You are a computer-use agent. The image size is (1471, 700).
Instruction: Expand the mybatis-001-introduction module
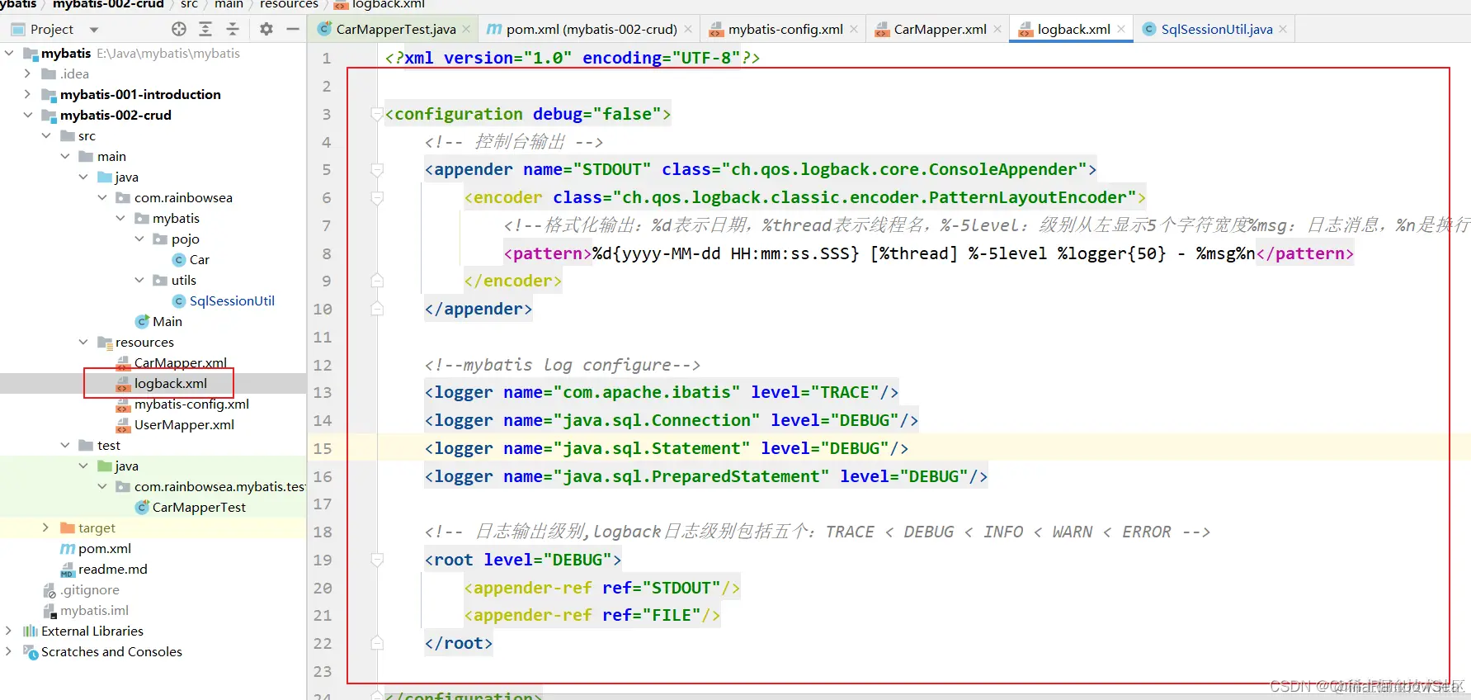(x=27, y=94)
